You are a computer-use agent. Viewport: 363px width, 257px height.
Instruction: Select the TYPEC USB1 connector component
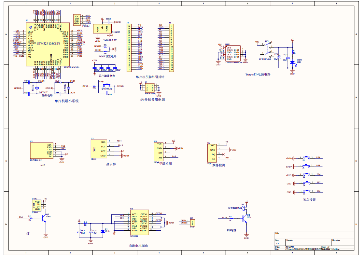(x=233, y=53)
